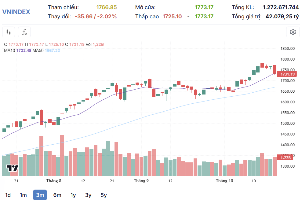Switch to the 3m time range
Image resolution: width=302 pixels, height=200 pixels.
point(40,195)
